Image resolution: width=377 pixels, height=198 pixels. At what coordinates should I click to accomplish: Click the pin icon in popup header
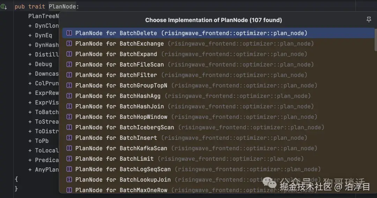coord(369,20)
